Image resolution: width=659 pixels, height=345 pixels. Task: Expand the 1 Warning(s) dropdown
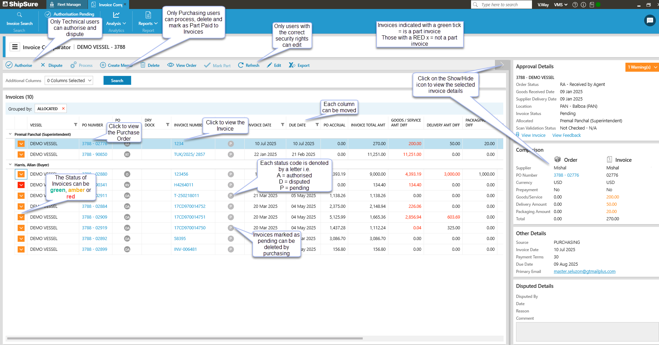click(655, 67)
